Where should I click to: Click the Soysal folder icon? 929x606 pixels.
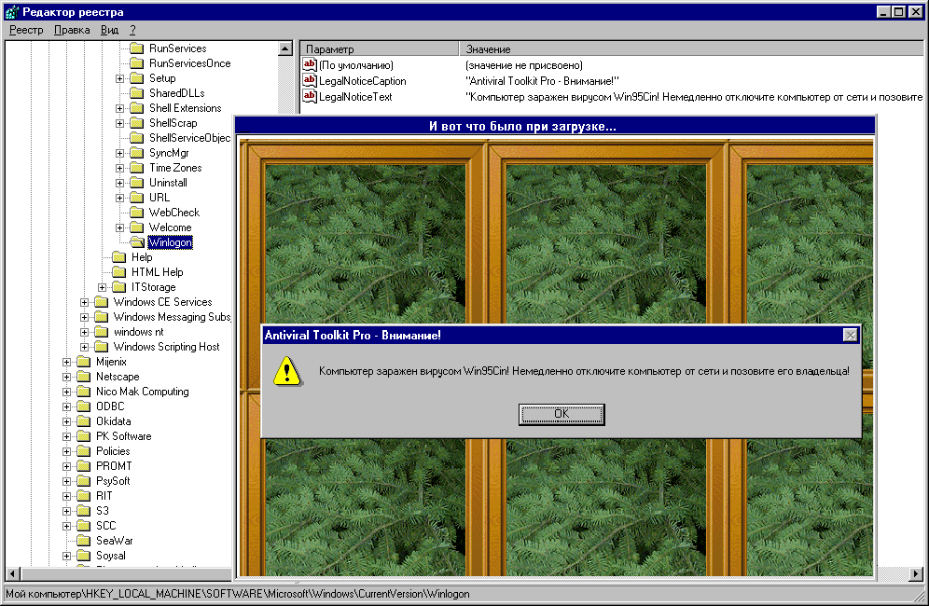tap(84, 555)
